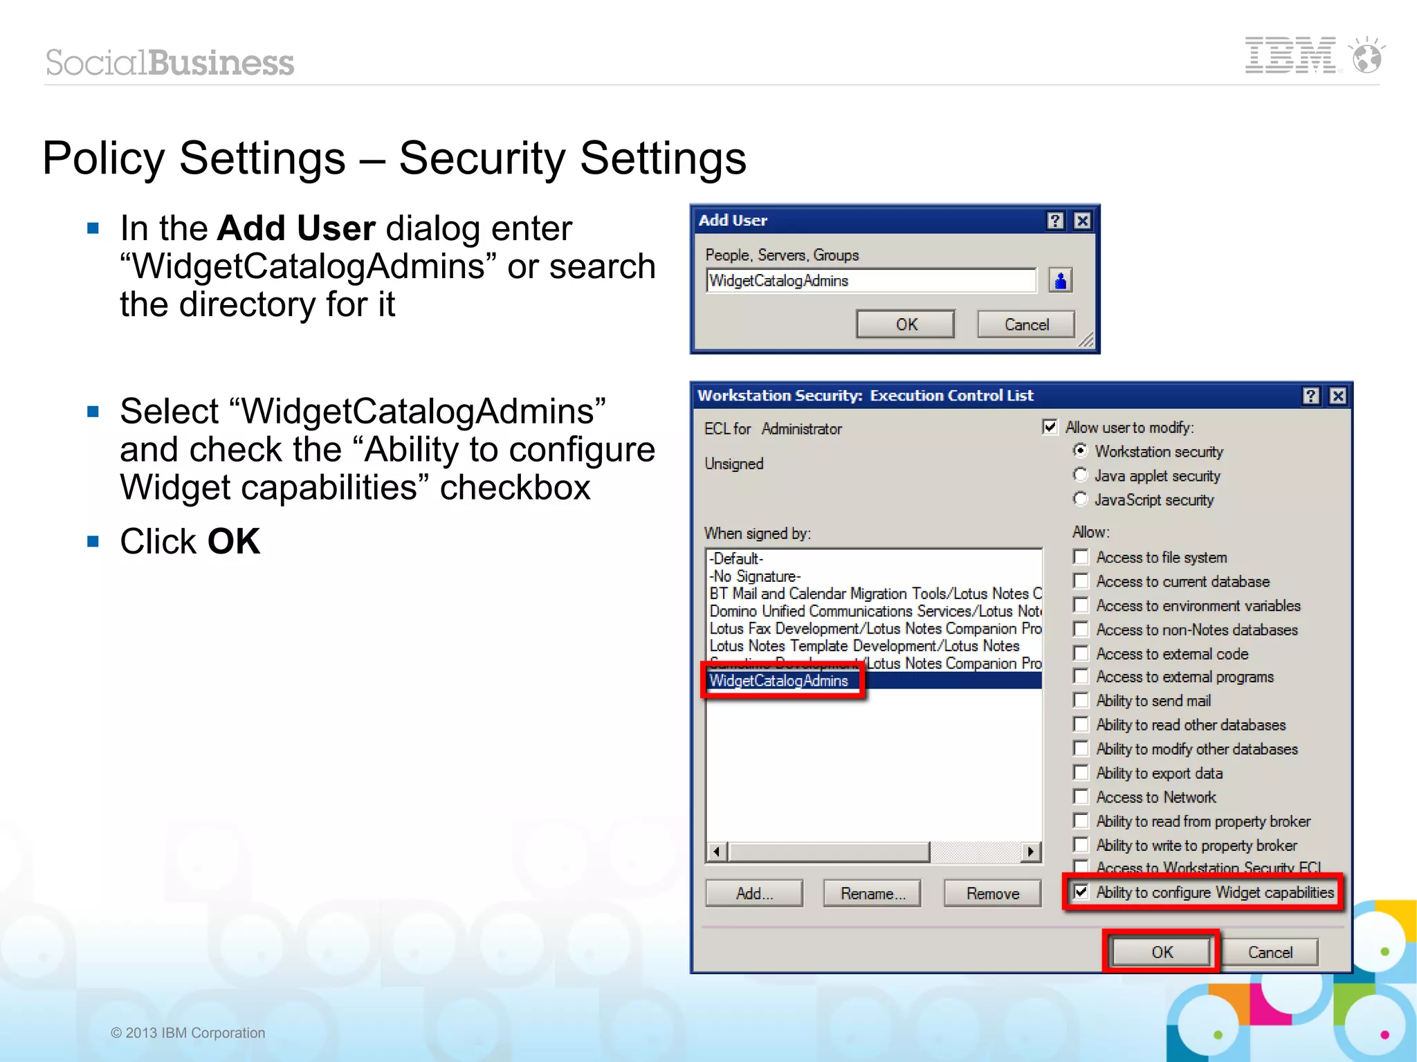Enable Access to non-Notes databases checkbox
The image size is (1417, 1062).
pos(1081,630)
